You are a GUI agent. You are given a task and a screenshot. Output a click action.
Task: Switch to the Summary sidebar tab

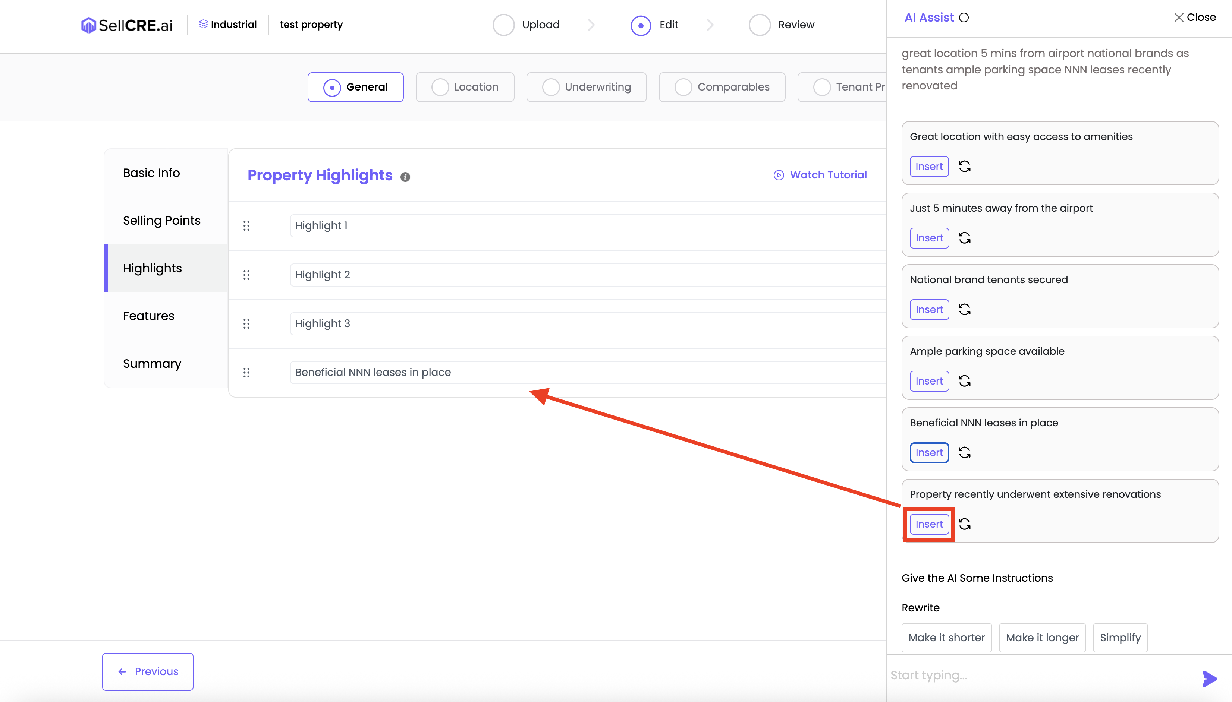(152, 364)
